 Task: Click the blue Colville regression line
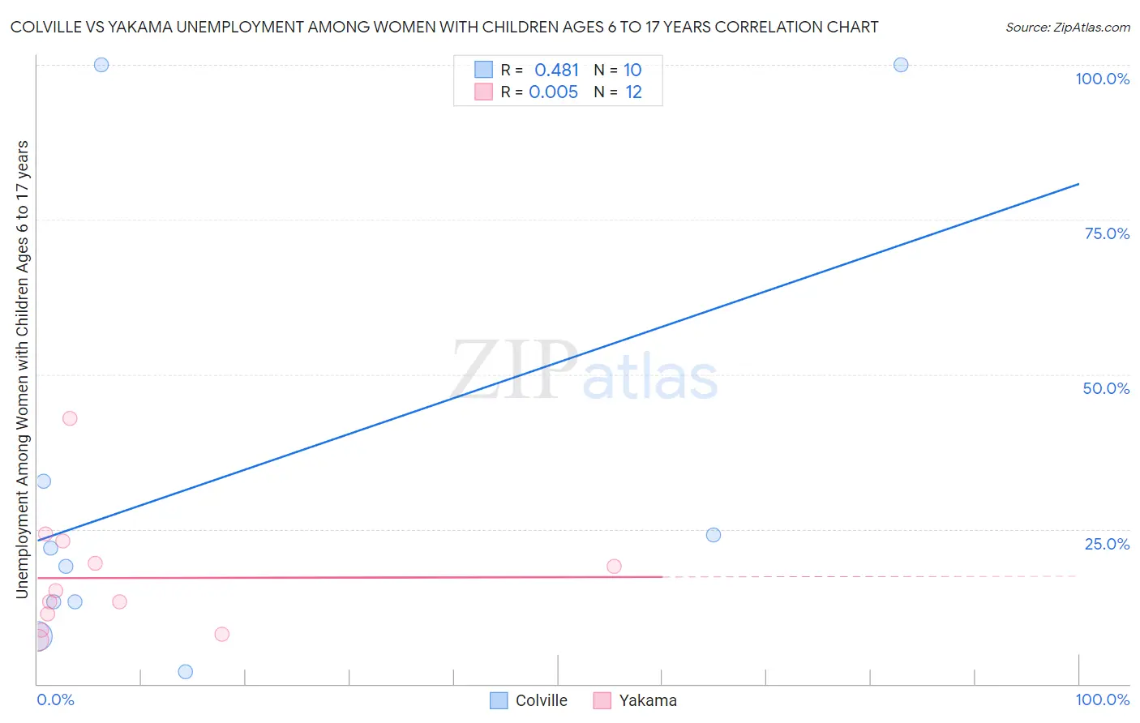point(558,362)
